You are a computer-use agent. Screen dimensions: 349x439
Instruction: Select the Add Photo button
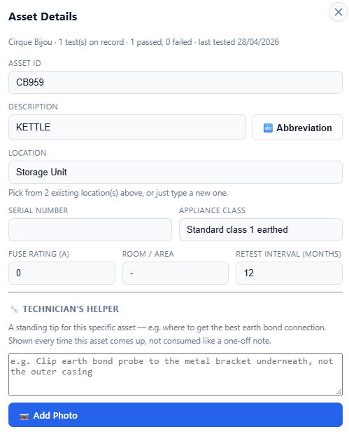(176, 415)
